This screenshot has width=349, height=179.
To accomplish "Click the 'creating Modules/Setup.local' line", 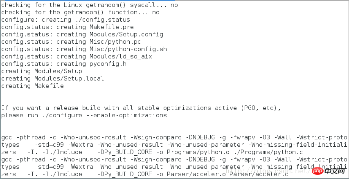I will 52,78.
